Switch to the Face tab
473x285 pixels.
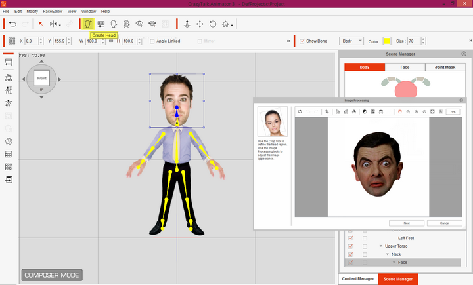tap(405, 67)
